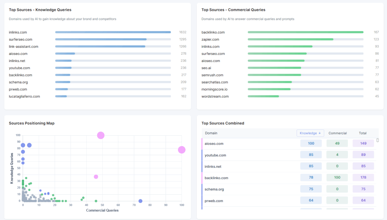Click inlinks.net Commercial score 0 cell

tap(337, 166)
